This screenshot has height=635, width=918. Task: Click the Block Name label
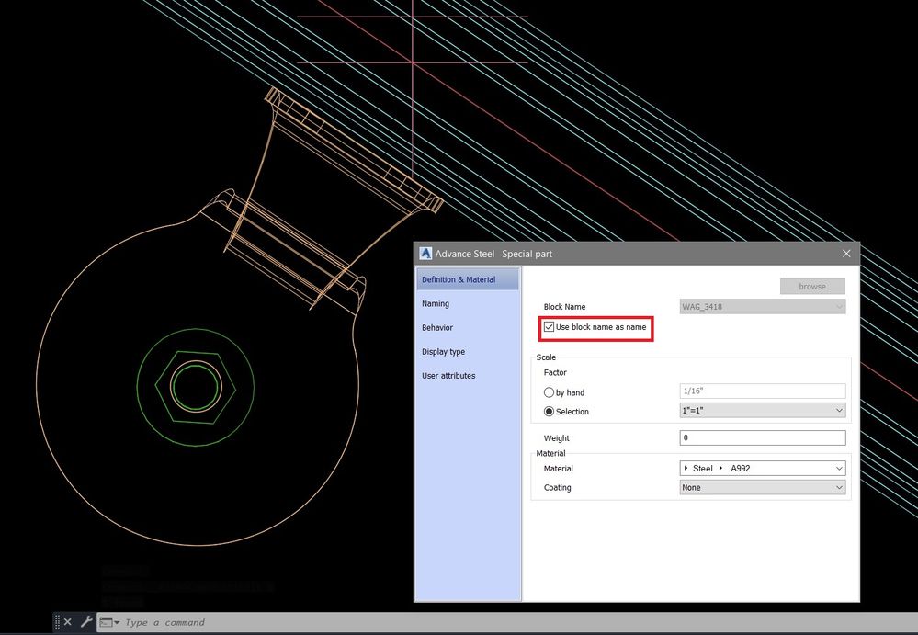point(564,307)
